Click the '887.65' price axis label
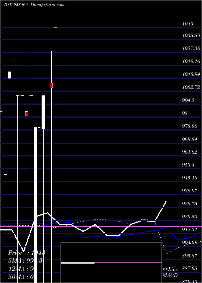202x283 pixels. (x=190, y=268)
